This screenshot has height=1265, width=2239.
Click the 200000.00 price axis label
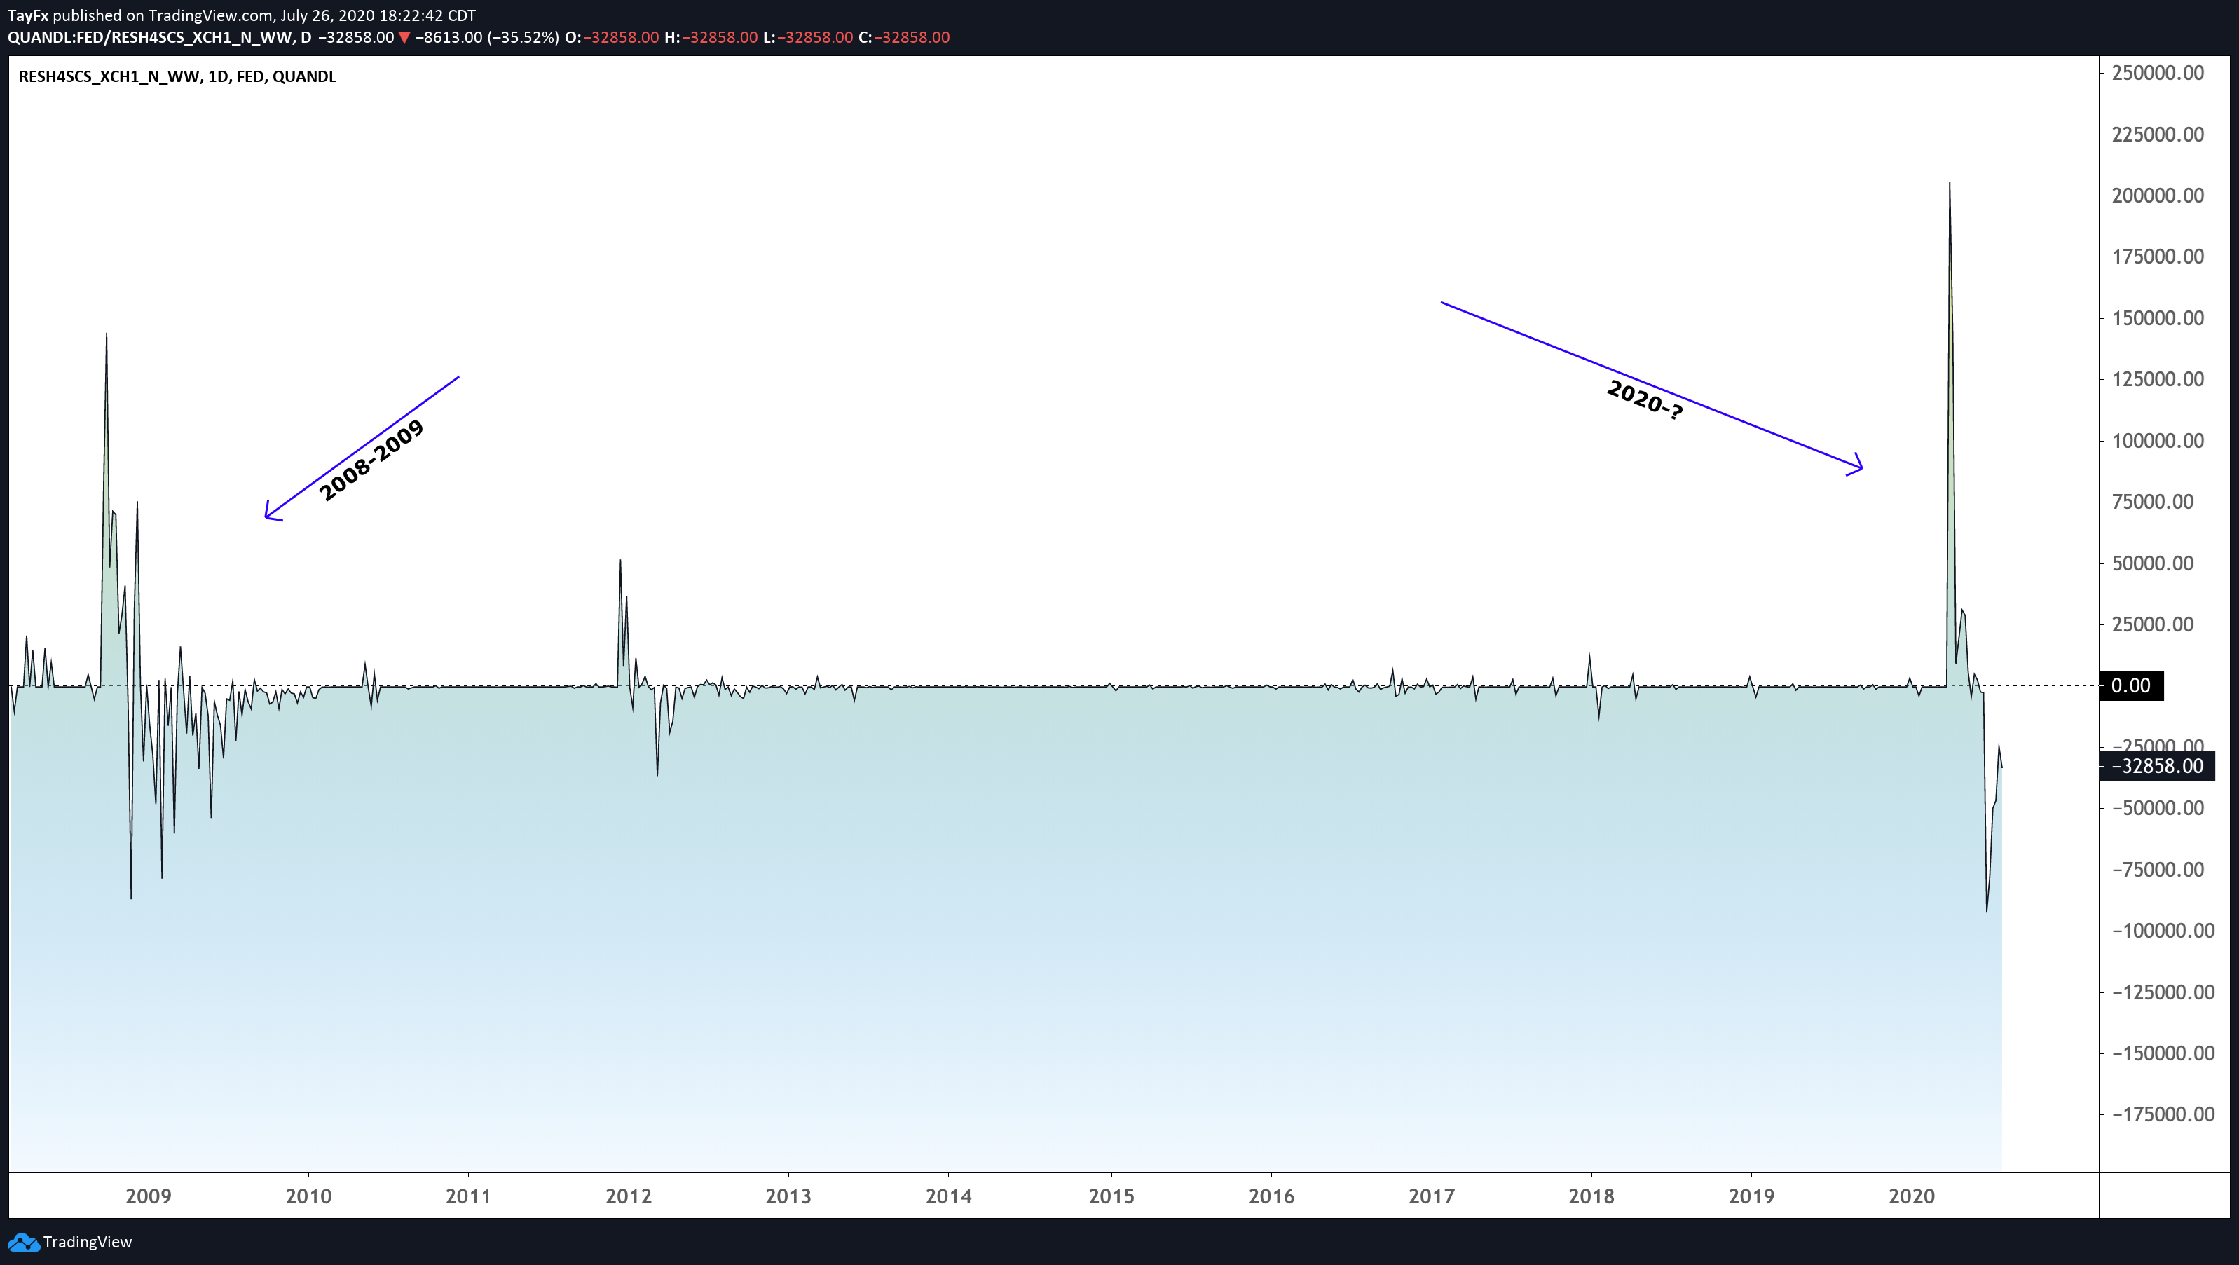(2158, 196)
